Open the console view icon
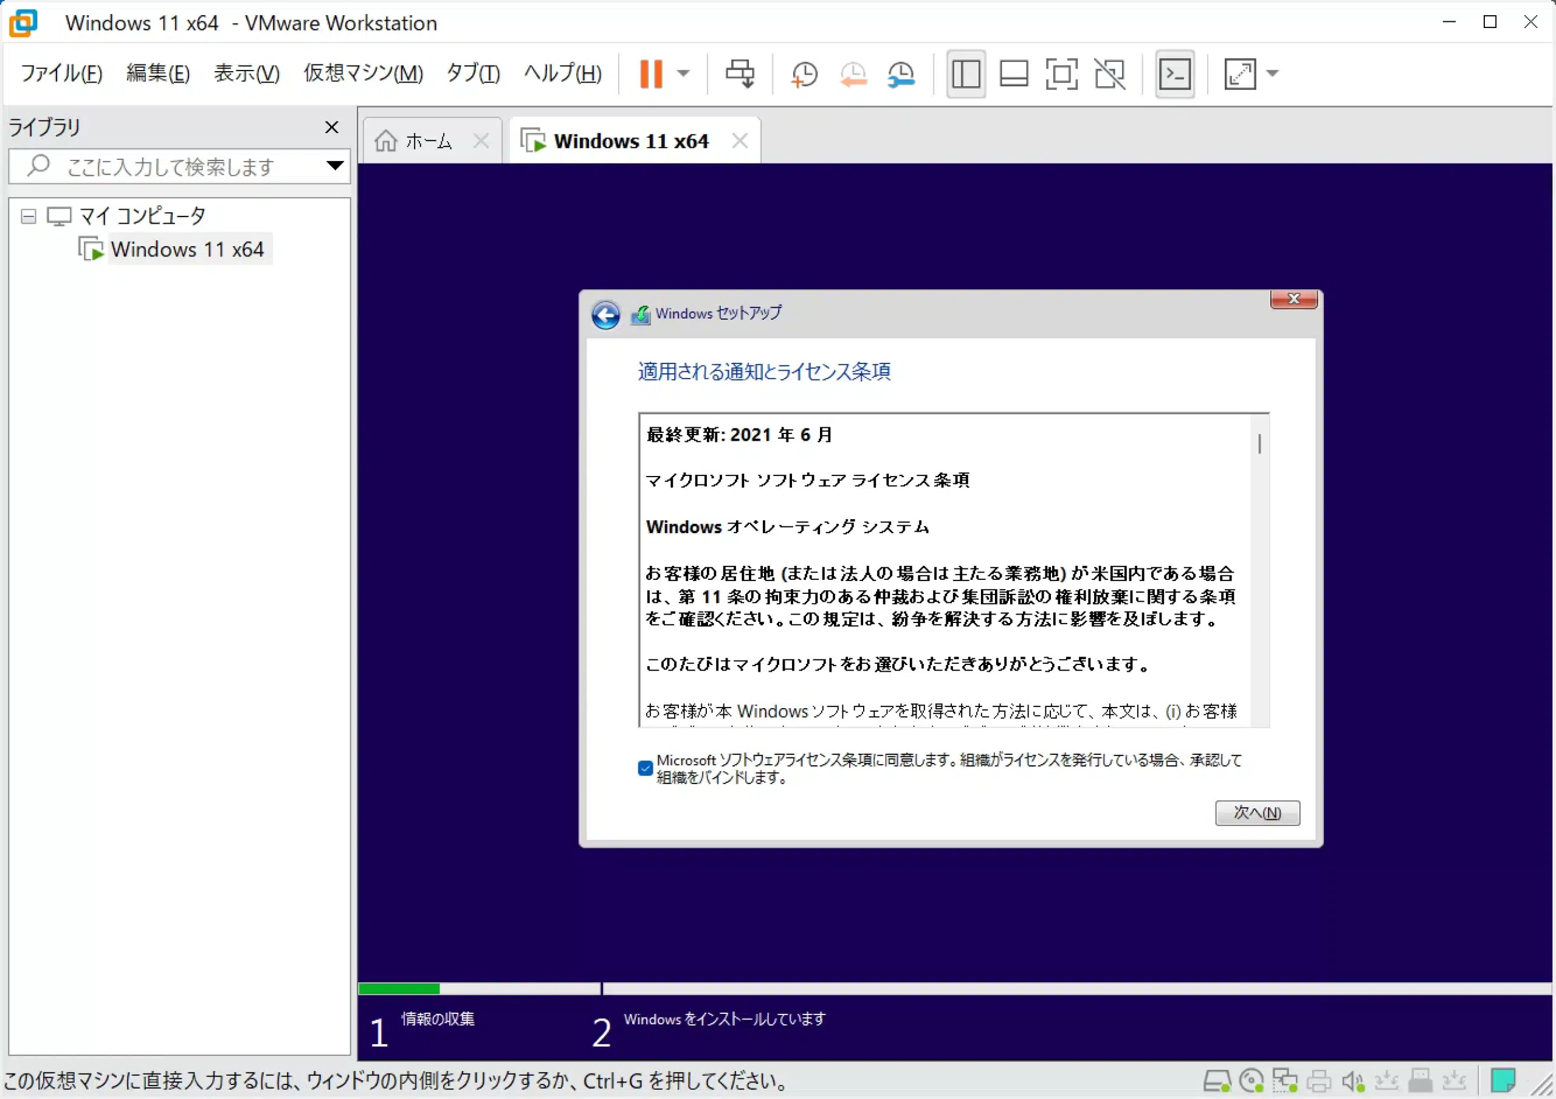 (1174, 73)
